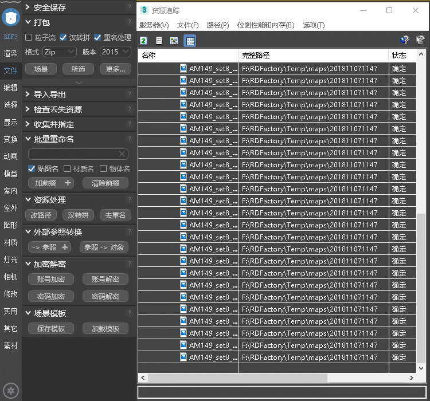Click the 完整路径 column header

click(314, 56)
